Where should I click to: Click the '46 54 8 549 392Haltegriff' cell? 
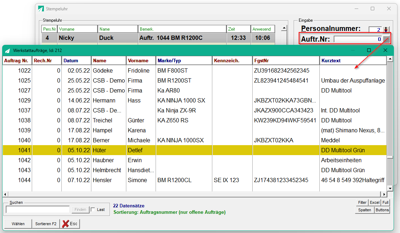click(x=353, y=180)
